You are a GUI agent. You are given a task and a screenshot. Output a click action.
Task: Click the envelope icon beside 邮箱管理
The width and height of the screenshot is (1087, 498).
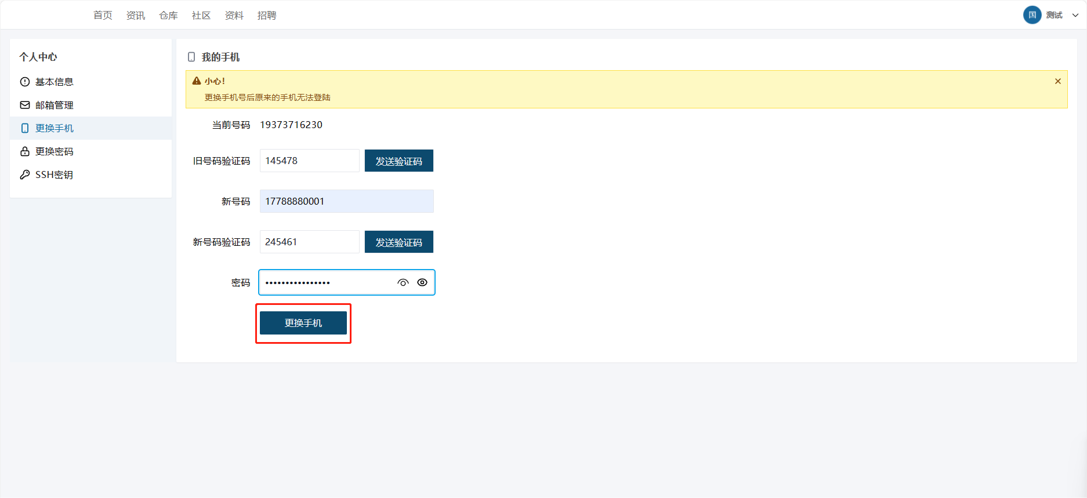pyautogui.click(x=25, y=105)
